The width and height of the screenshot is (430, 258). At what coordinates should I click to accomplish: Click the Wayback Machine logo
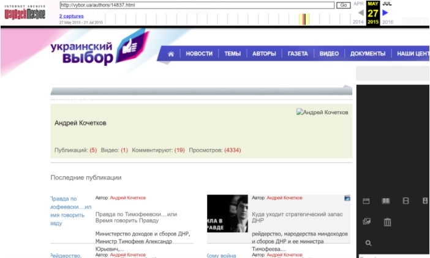[24, 14]
